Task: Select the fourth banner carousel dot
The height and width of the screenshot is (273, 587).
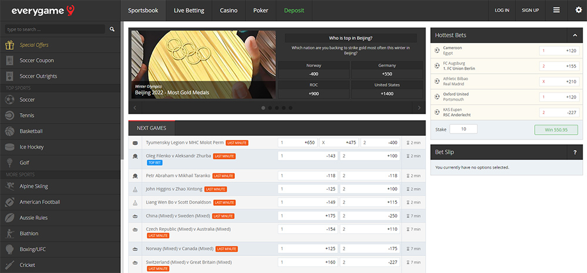Action: coord(284,108)
